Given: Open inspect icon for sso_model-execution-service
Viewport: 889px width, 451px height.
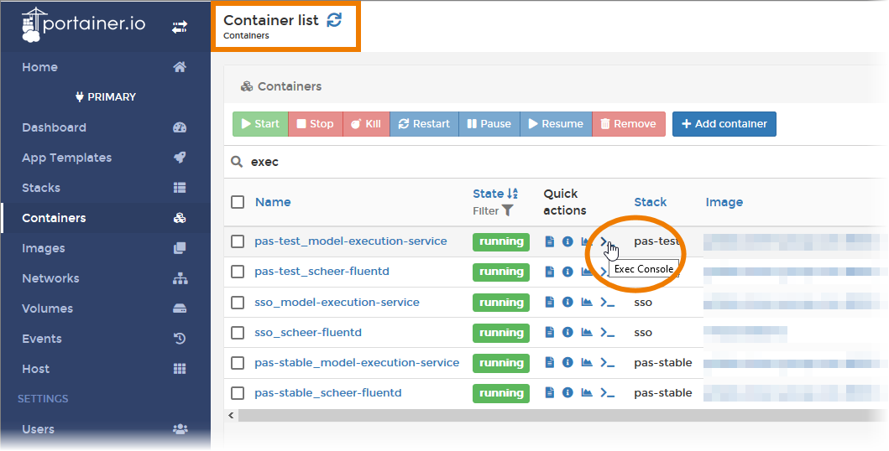Looking at the screenshot, I should (x=567, y=302).
